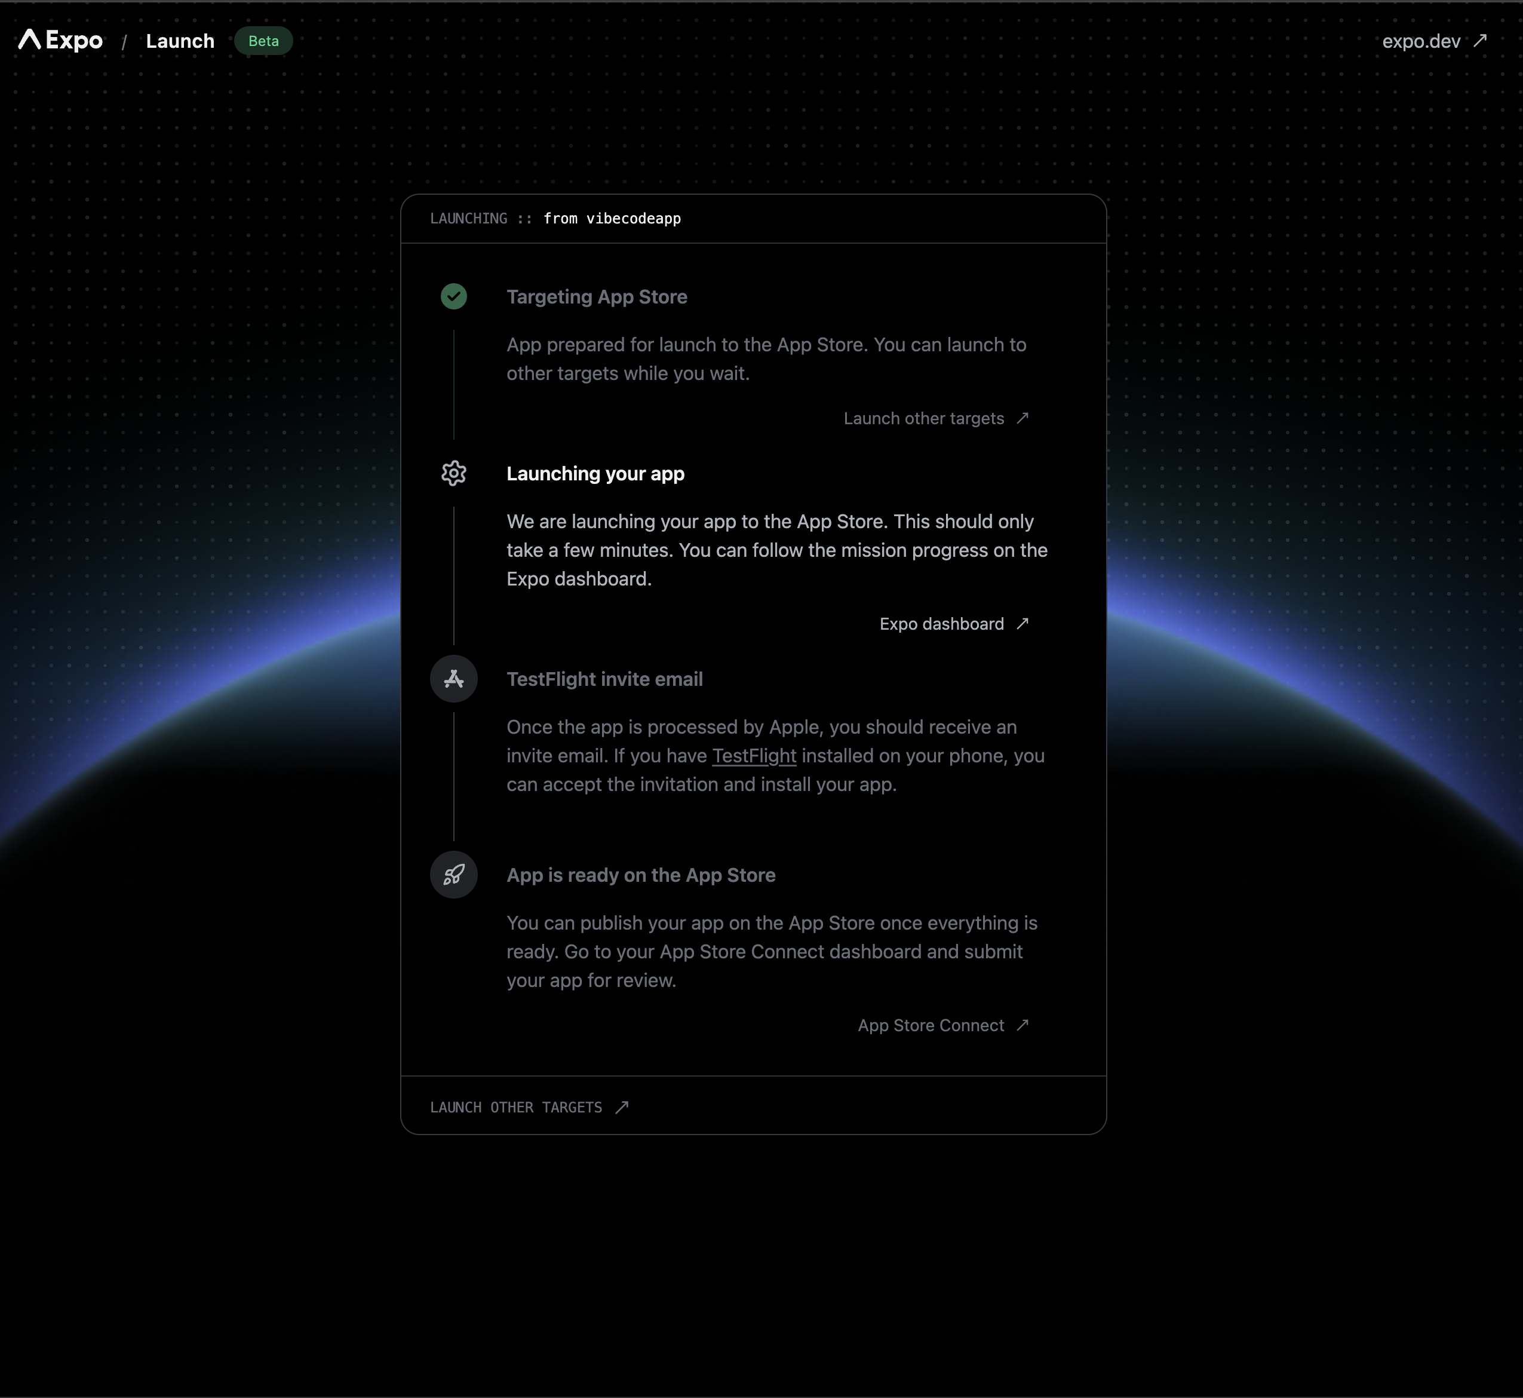
Task: Open the Expo dashboard link
Action: (x=941, y=623)
